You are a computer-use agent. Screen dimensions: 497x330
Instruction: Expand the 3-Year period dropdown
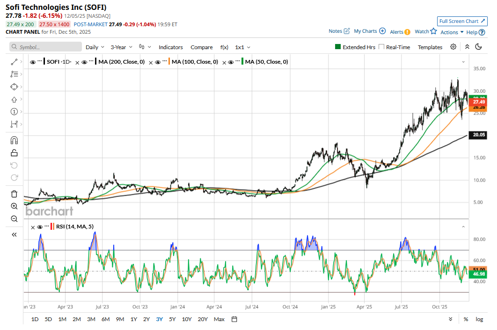121,47
